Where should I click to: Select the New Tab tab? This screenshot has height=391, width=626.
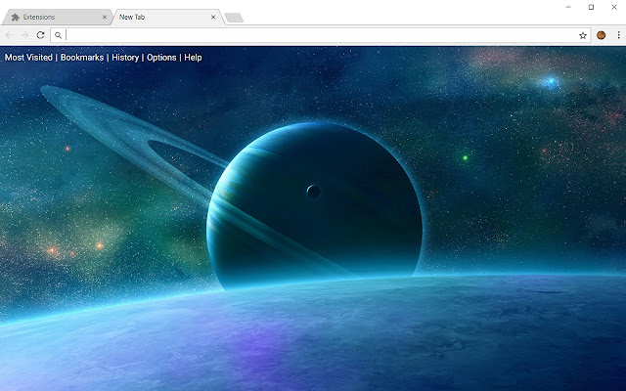pyautogui.click(x=167, y=18)
